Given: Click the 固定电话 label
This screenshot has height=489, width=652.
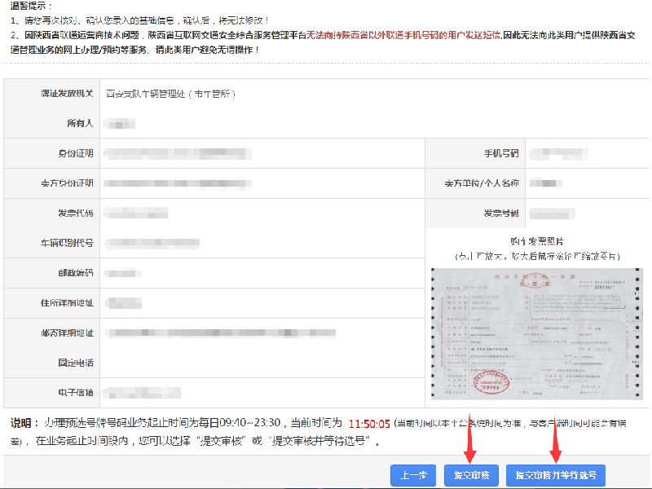Looking at the screenshot, I should pyautogui.click(x=75, y=363).
